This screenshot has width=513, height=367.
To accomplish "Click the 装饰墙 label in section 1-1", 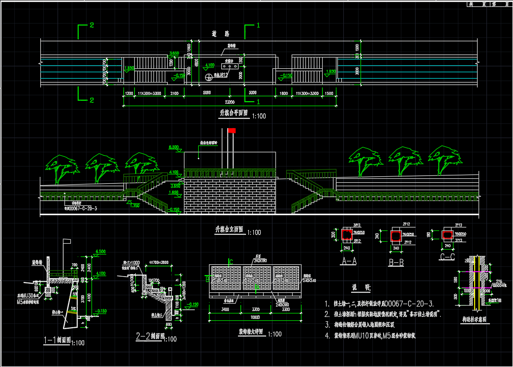I will [37, 263].
